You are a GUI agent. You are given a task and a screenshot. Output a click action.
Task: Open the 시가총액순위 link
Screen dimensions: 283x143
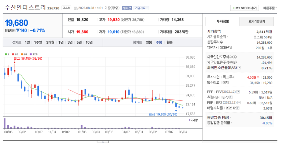click(x=217, y=37)
